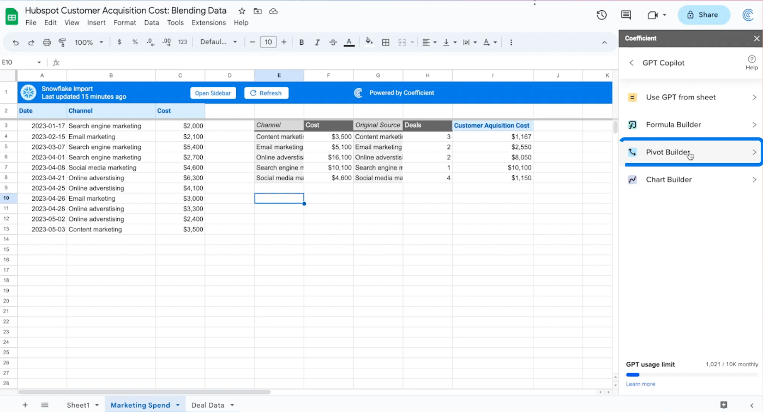Select cell with $16,100 cost

[x=328, y=157]
